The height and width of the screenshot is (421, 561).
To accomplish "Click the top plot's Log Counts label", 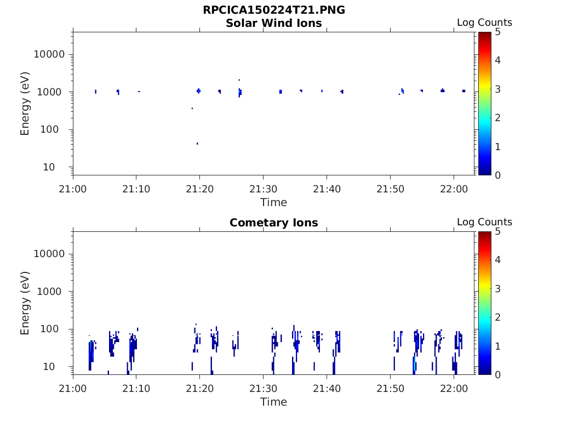I will [x=484, y=22].
